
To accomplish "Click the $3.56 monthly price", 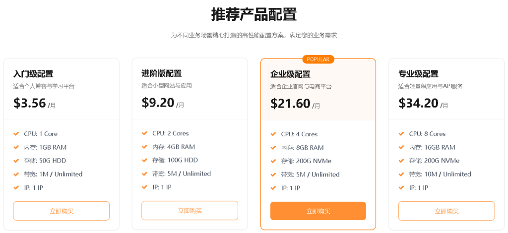I will (x=30, y=103).
